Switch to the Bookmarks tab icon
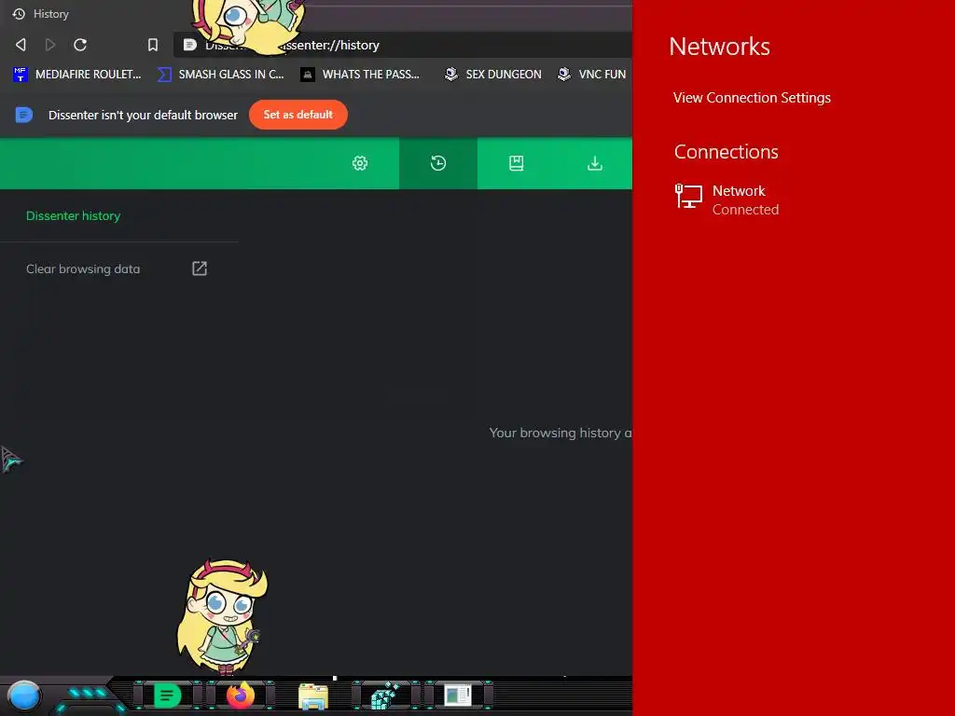Image resolution: width=955 pixels, height=716 pixels. [x=517, y=163]
